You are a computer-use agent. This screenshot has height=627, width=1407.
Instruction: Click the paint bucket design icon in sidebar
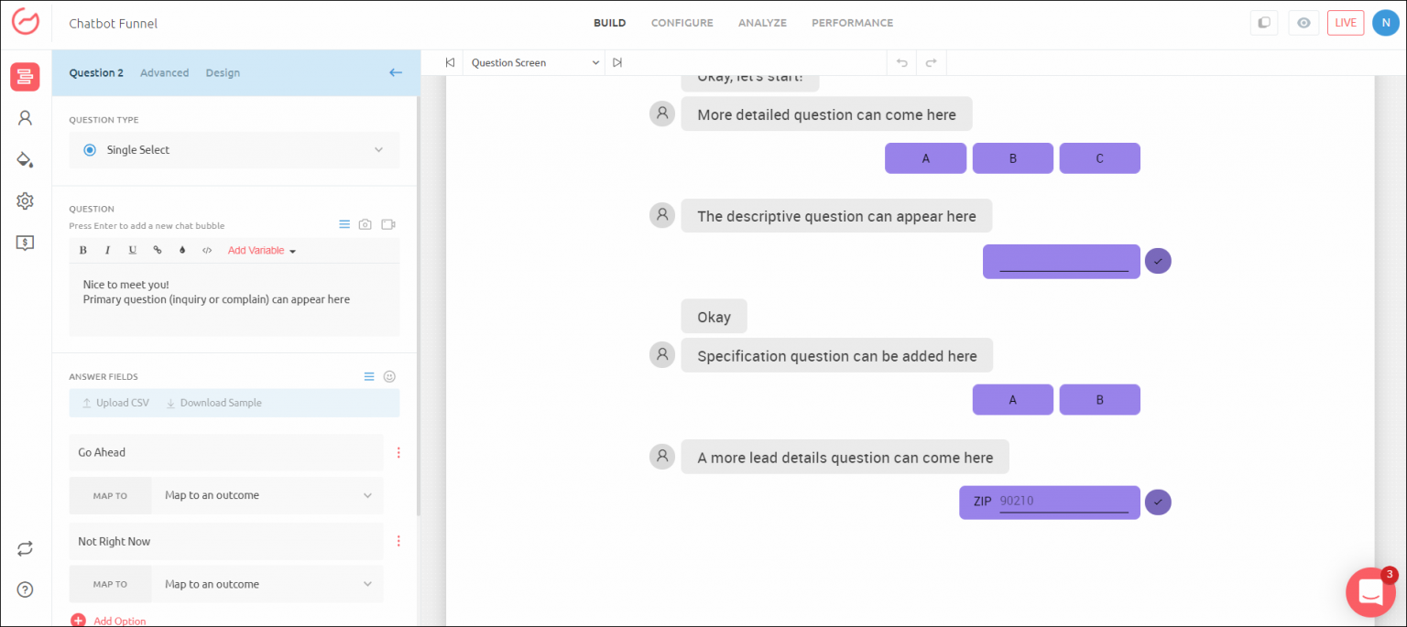click(25, 159)
